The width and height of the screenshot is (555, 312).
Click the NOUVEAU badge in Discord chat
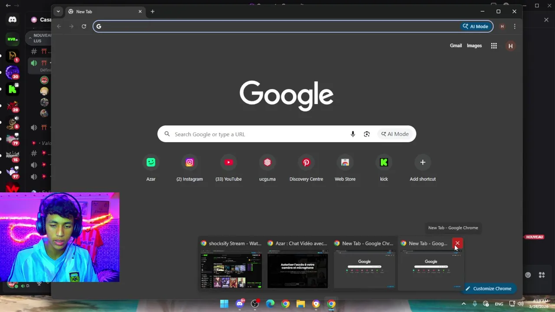[535, 237]
